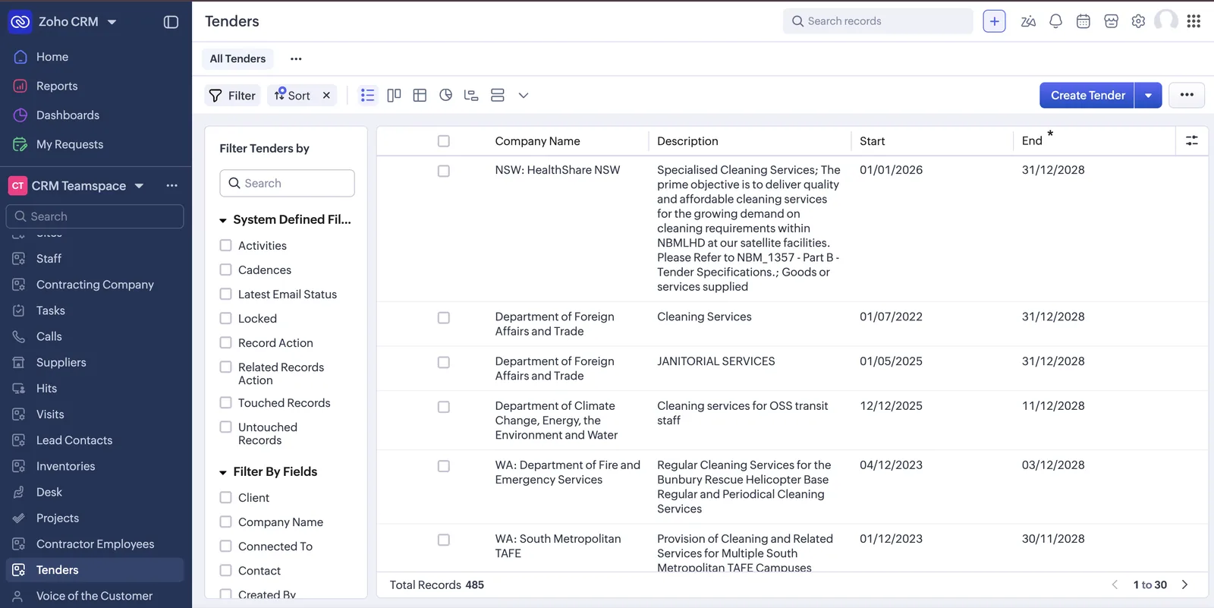Open the calendar icon in header

[x=1083, y=21]
